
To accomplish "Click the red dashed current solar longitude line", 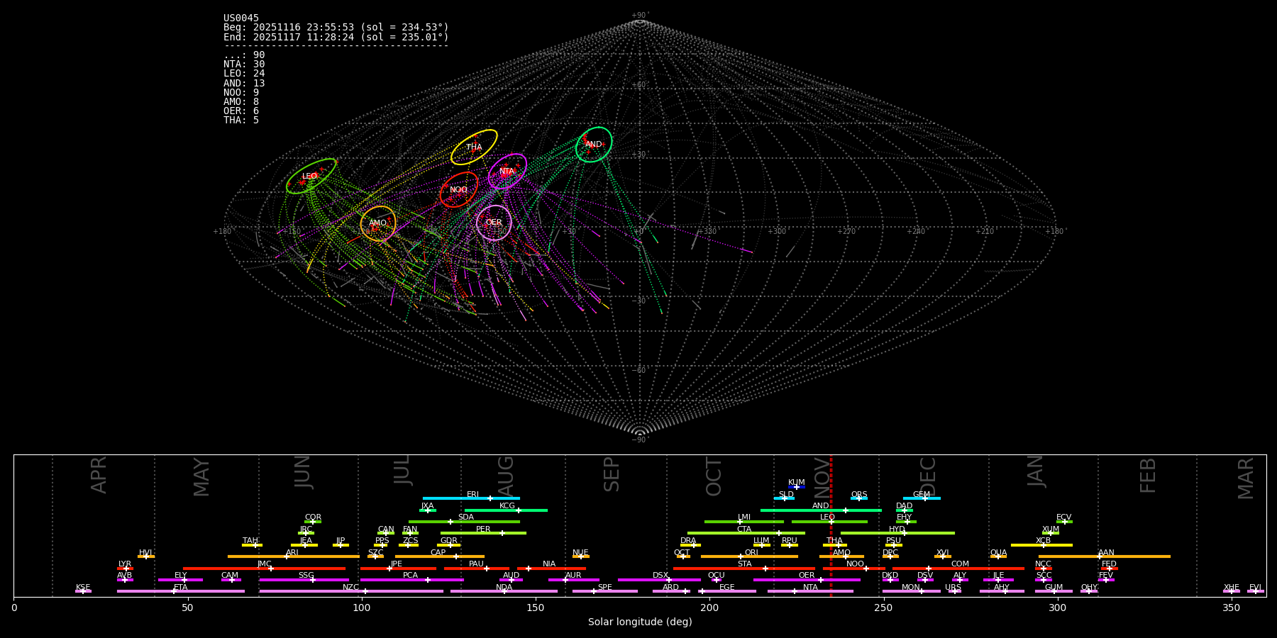I will click(x=831, y=525).
